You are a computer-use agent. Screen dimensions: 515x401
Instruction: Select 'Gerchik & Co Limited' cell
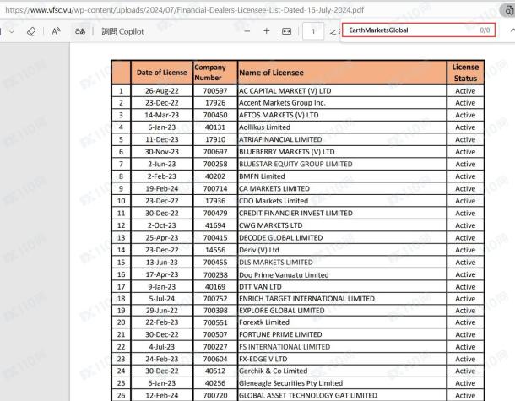pos(342,371)
